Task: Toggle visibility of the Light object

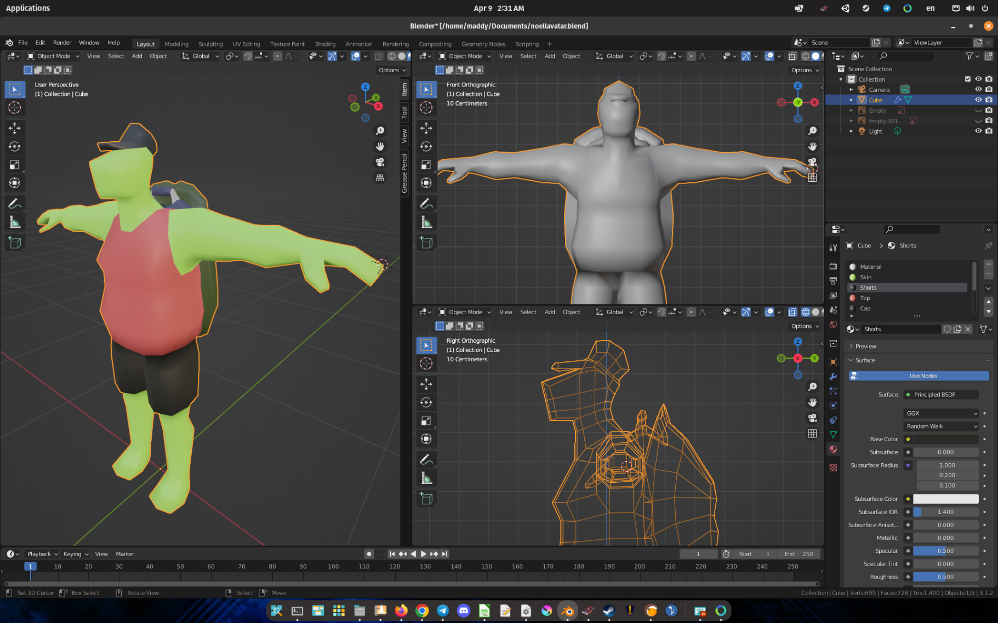Action: 978,131
